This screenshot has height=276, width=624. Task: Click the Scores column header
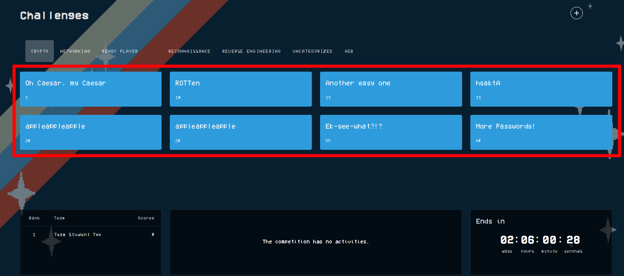146,218
